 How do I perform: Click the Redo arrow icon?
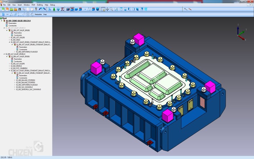[44, 9]
